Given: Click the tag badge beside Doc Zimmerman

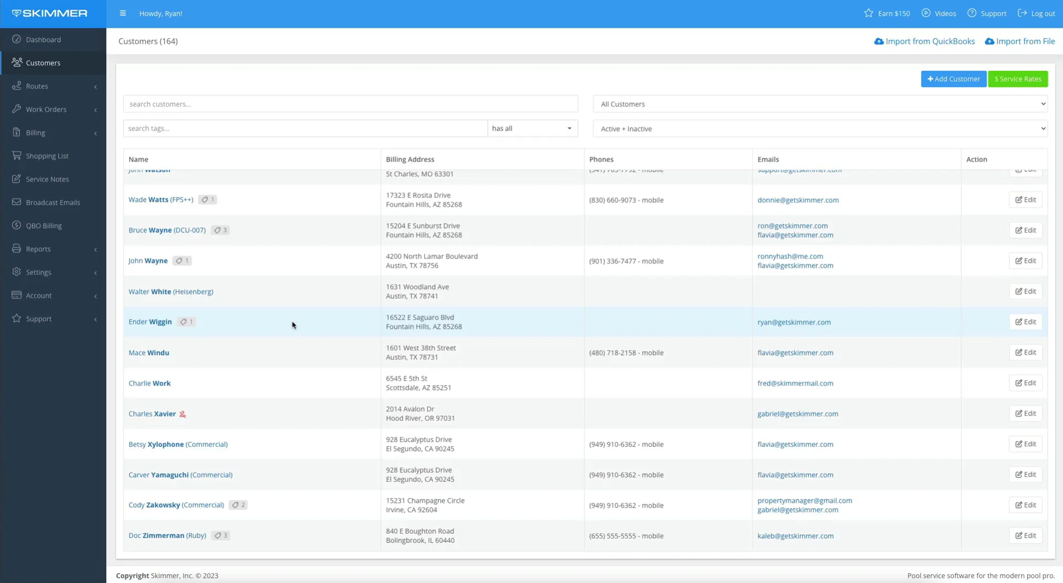Looking at the screenshot, I should click(x=220, y=535).
